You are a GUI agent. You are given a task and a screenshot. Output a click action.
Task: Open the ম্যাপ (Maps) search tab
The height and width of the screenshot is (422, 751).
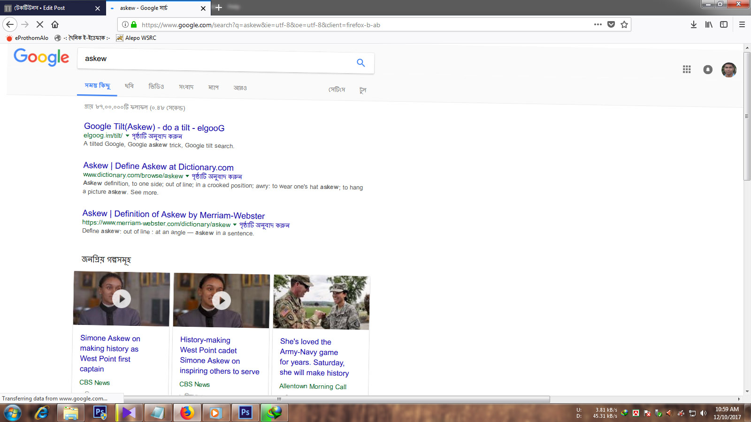(x=214, y=87)
